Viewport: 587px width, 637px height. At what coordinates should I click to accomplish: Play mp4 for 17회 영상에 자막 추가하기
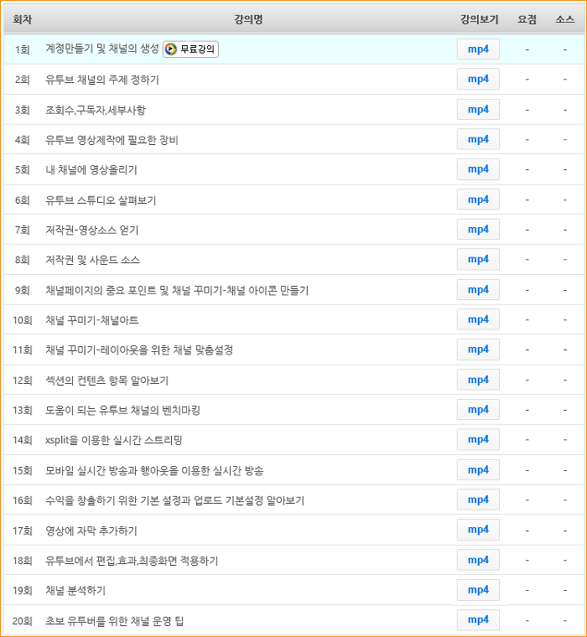[478, 531]
